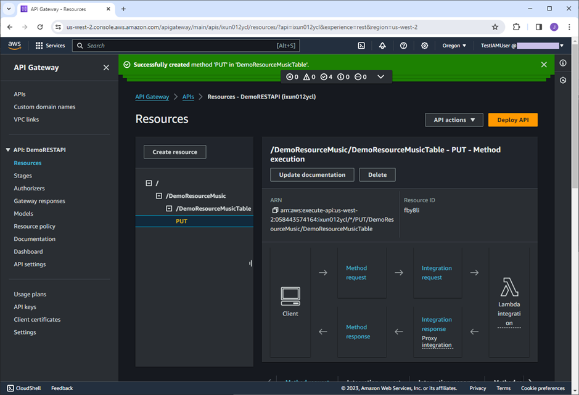Open the Integration response link
The image size is (579, 395).
coord(437,324)
